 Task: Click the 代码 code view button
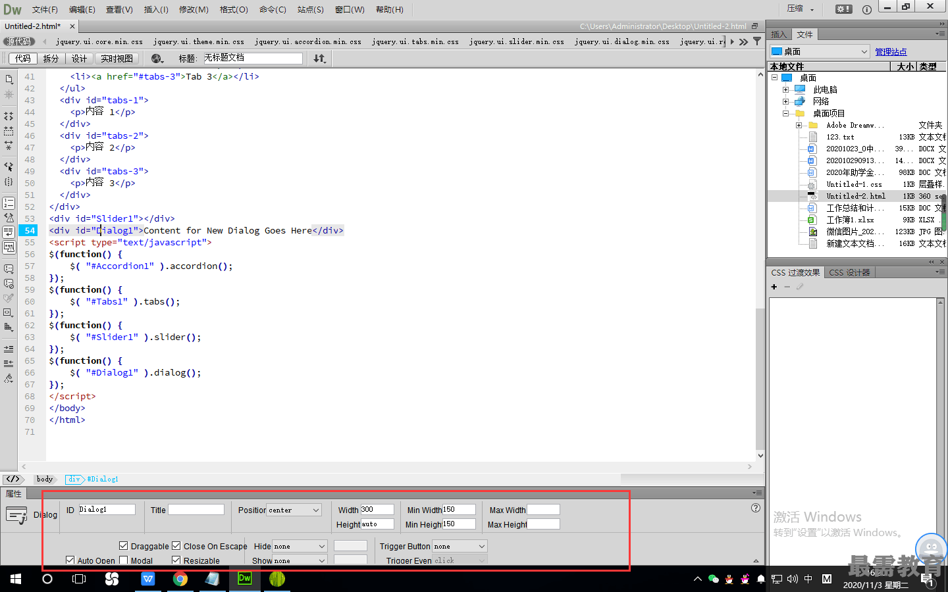22,59
